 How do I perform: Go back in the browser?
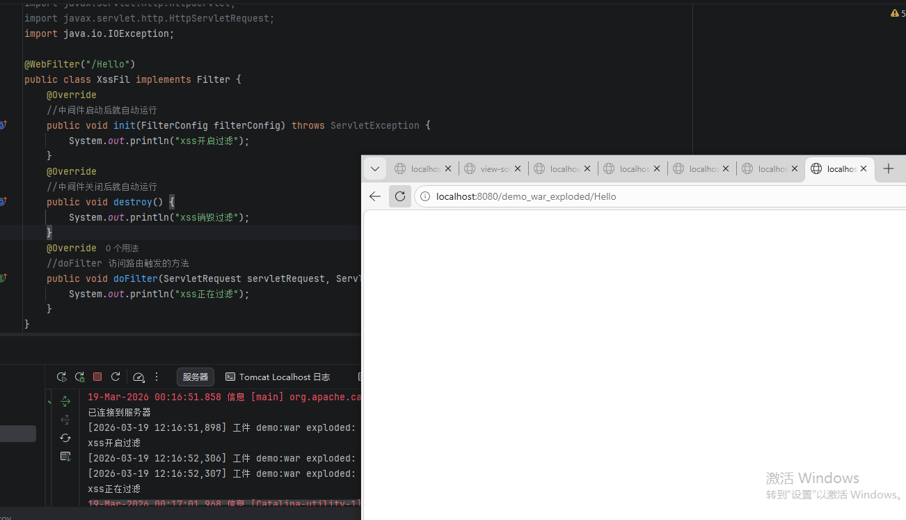375,196
